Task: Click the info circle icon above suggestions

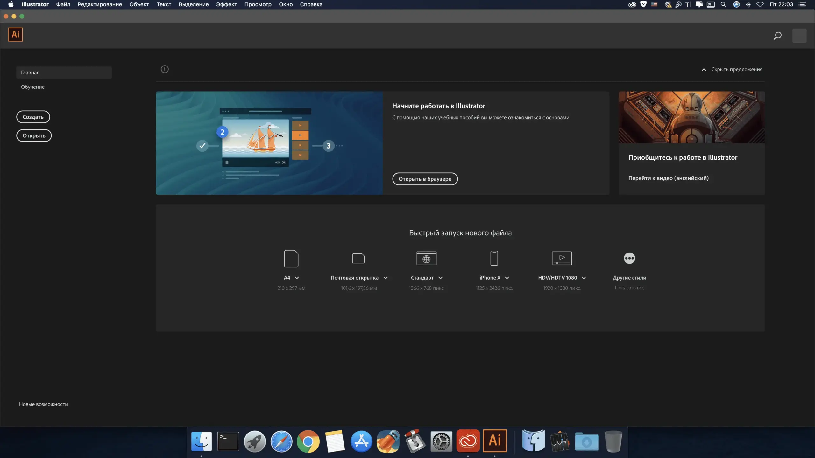Action: pos(165,69)
